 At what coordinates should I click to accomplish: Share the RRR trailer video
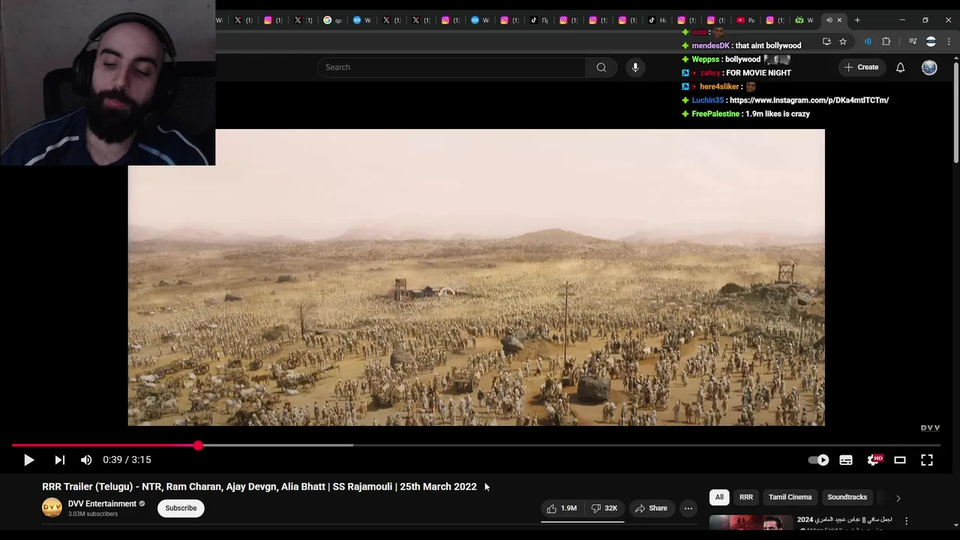click(x=650, y=508)
